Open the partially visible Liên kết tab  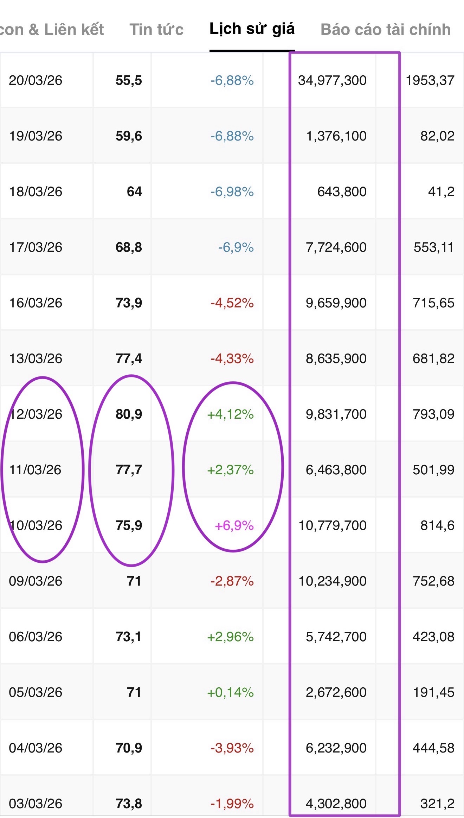(x=52, y=30)
